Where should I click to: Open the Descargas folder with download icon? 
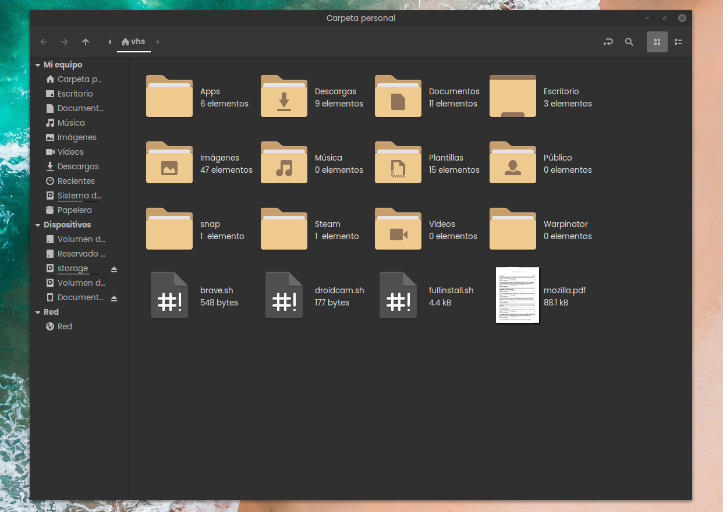[284, 96]
